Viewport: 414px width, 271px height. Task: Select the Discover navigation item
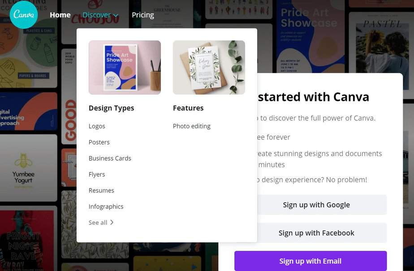pyautogui.click(x=96, y=14)
